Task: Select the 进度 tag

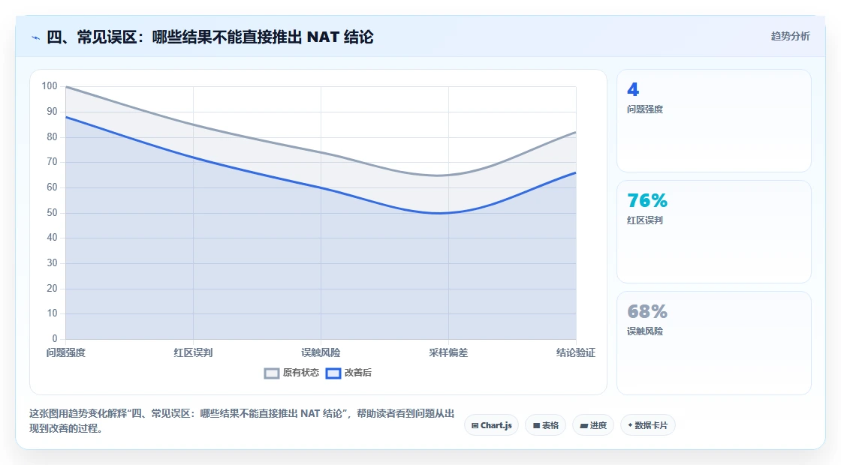Action: point(593,425)
